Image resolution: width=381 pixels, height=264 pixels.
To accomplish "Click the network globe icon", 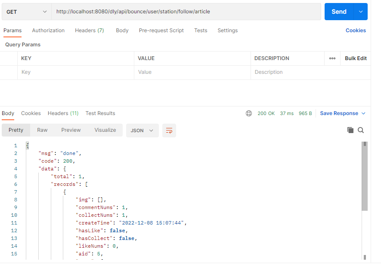I will tap(249, 113).
